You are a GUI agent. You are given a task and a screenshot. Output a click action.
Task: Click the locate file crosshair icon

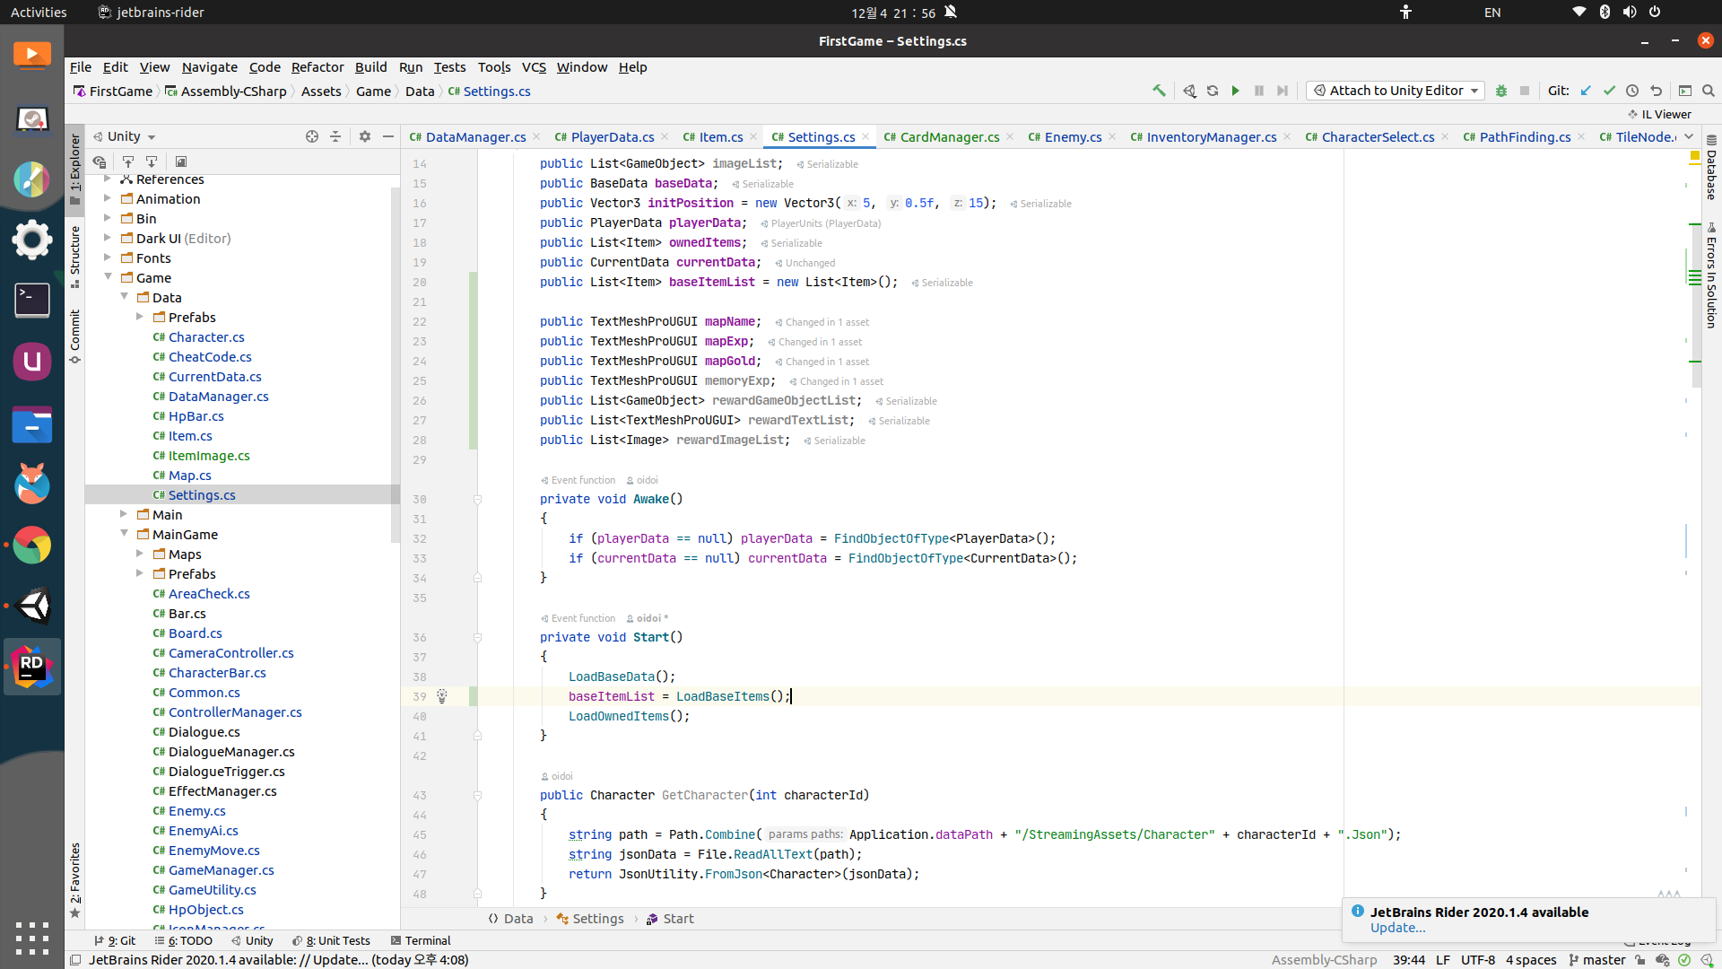tap(312, 136)
